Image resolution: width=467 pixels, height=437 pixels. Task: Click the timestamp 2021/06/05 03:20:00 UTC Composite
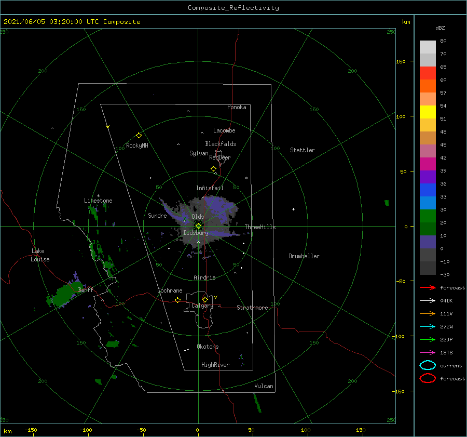(72, 22)
